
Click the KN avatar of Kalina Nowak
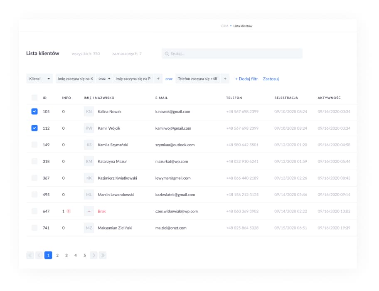89,111
